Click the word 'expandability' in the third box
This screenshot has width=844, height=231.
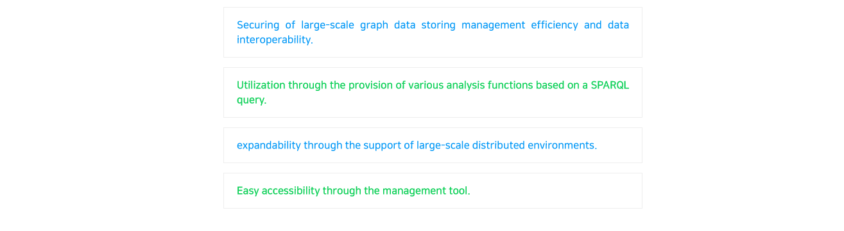269,145
